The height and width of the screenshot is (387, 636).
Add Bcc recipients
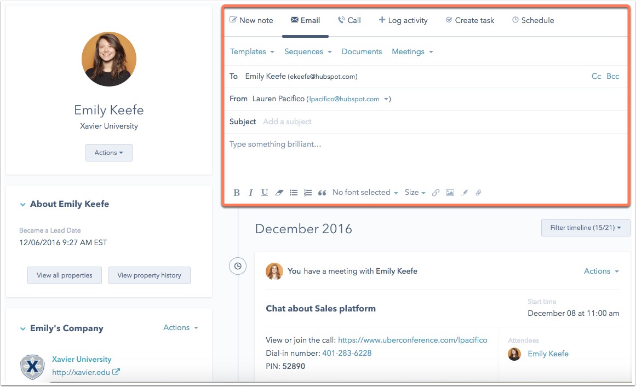tap(613, 76)
